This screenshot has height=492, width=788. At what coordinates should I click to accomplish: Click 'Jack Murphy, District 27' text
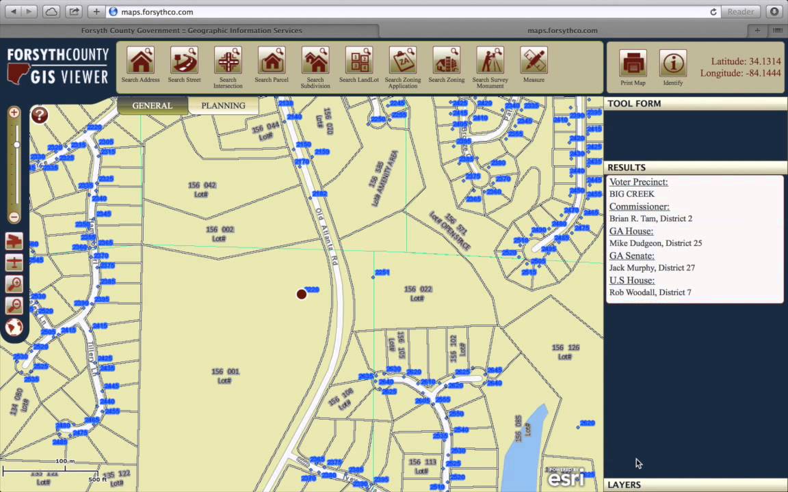652,268
